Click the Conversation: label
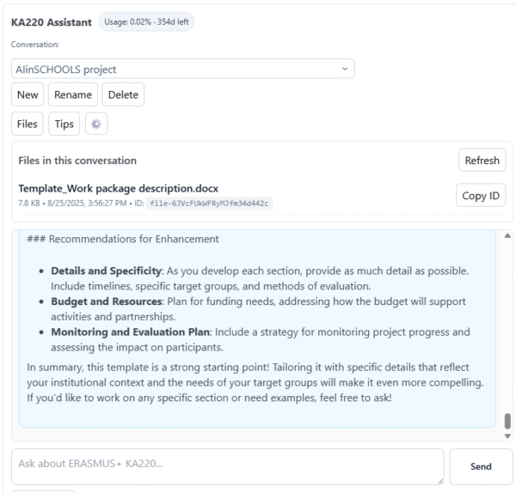The height and width of the screenshot is (493, 516). point(35,45)
